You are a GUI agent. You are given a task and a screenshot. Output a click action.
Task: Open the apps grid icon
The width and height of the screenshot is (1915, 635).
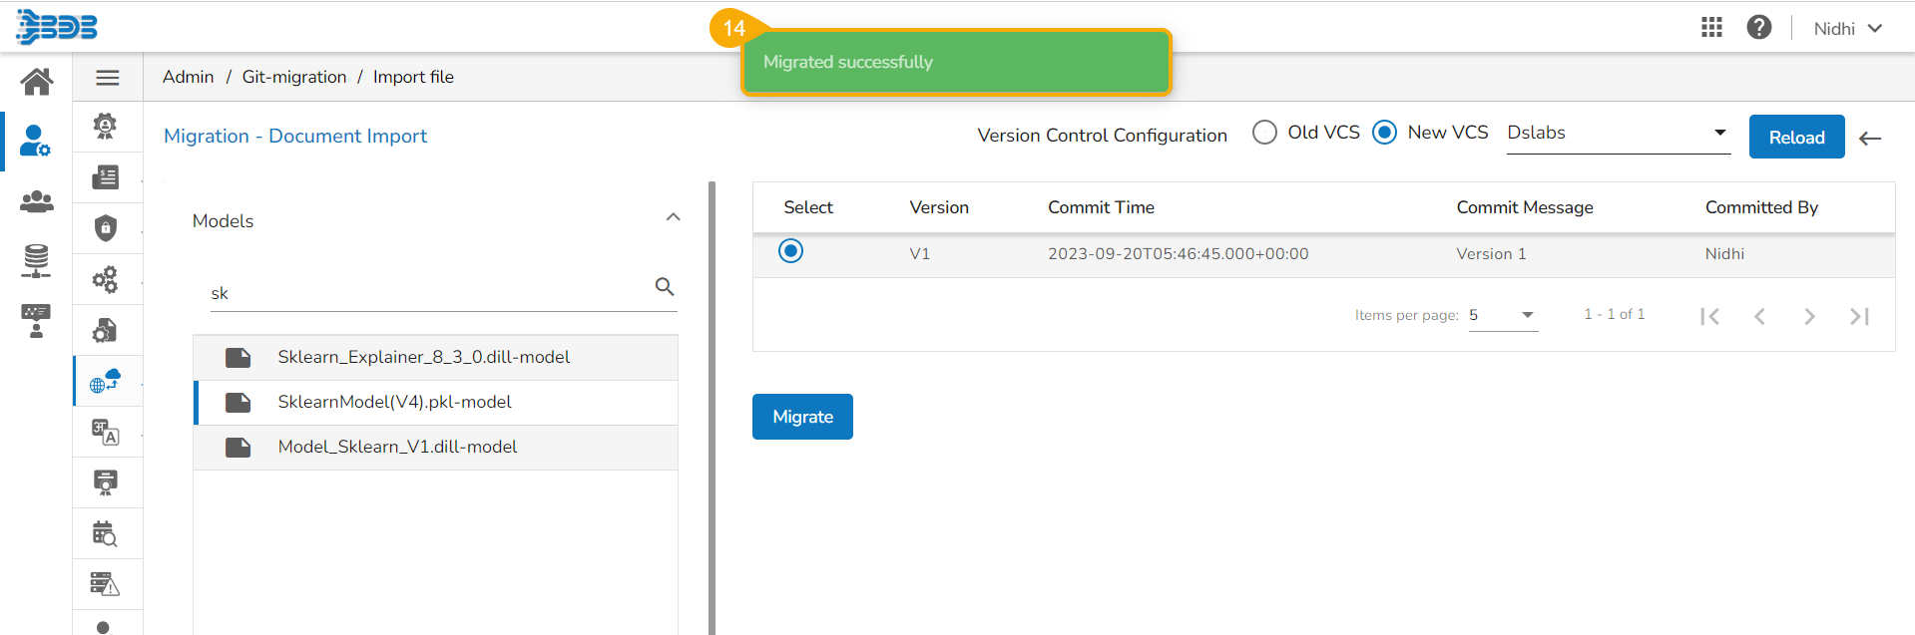[x=1711, y=28]
